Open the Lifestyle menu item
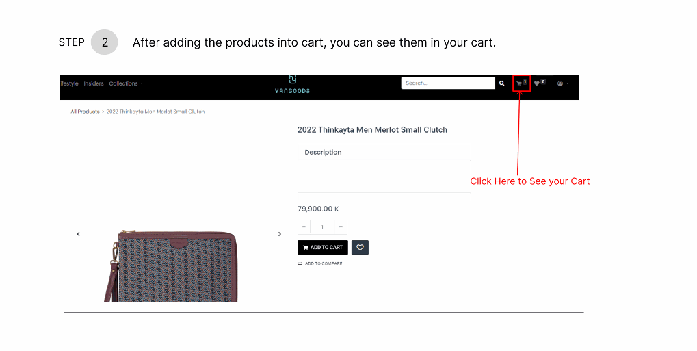 pos(69,83)
